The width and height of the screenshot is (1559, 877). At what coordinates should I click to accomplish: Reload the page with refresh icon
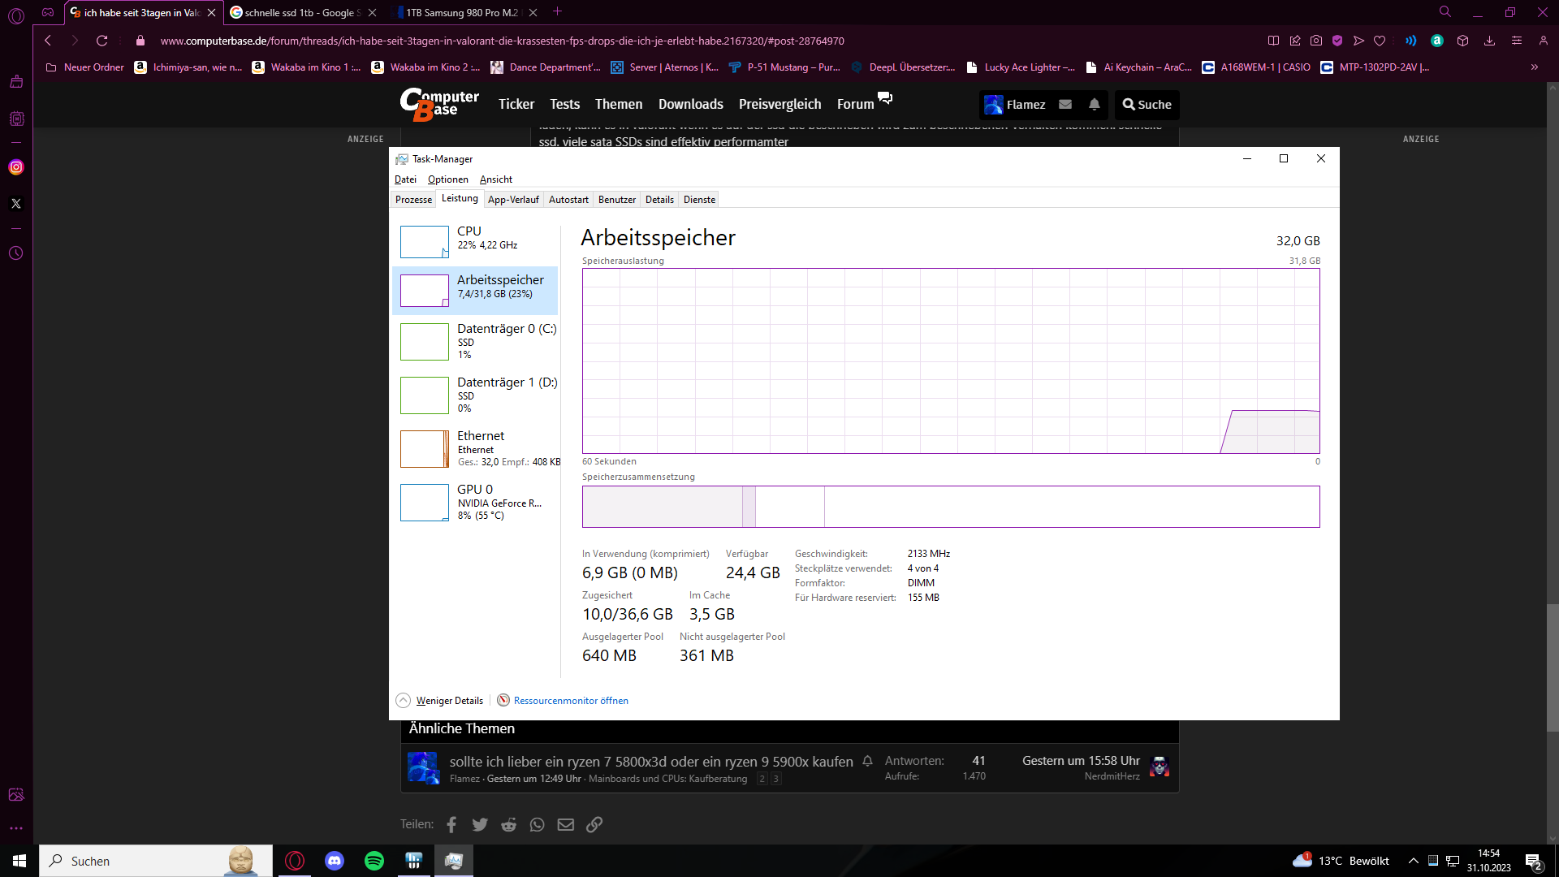click(x=101, y=41)
